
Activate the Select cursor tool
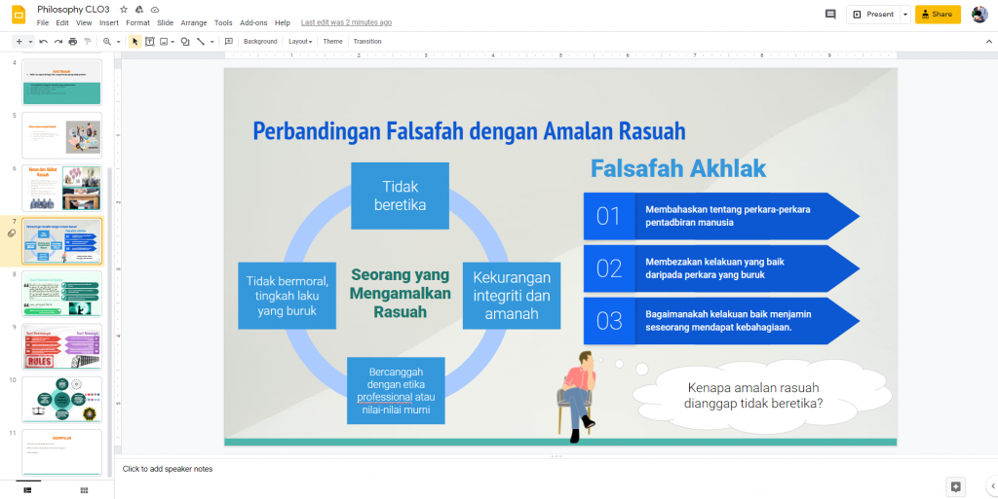(x=135, y=42)
